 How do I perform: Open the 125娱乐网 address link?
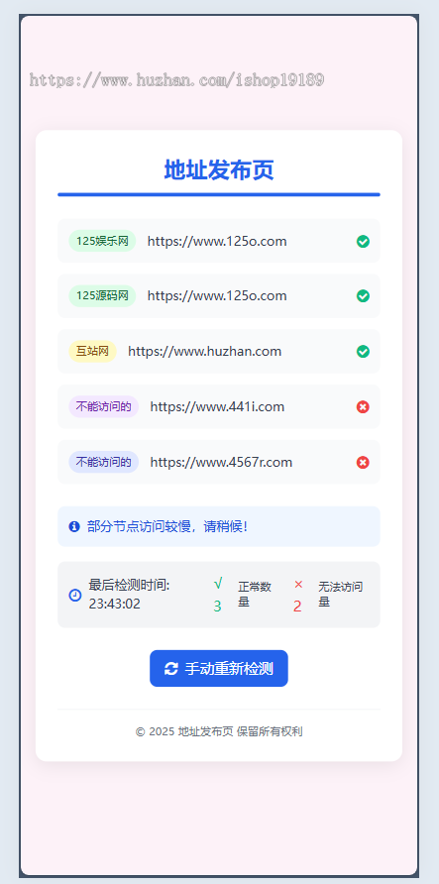point(217,241)
